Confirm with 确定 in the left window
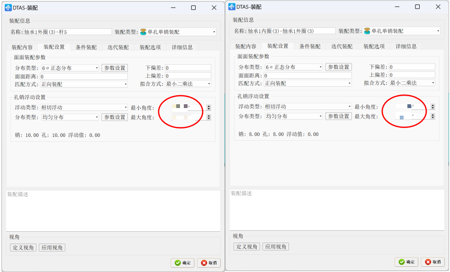Viewport: 450px width, 272px height. point(182,263)
